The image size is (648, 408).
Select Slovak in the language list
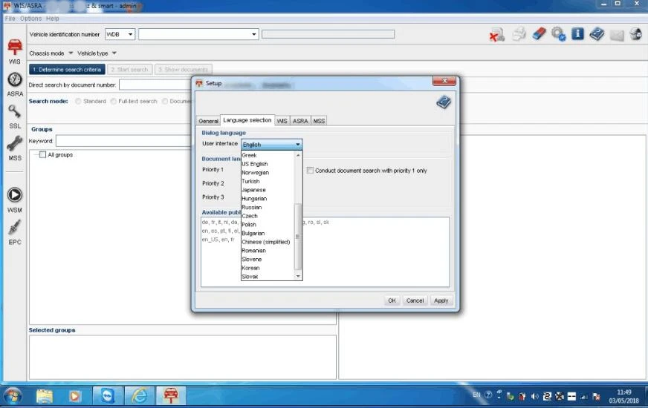[268, 277]
